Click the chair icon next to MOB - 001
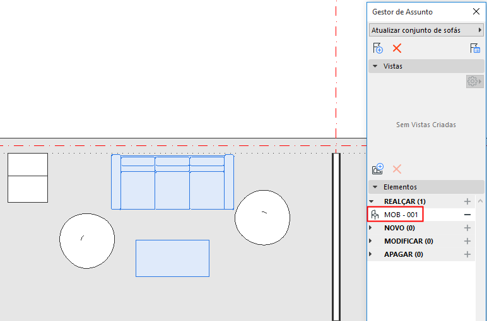 tap(375, 215)
